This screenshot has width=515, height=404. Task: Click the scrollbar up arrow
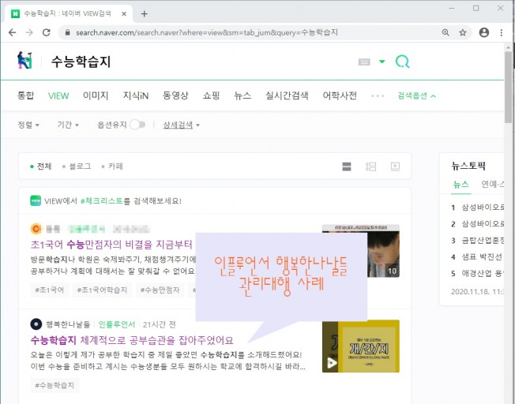[x=509, y=47]
